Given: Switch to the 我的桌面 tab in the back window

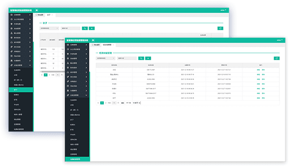Looking at the screenshot, I should [40, 15].
